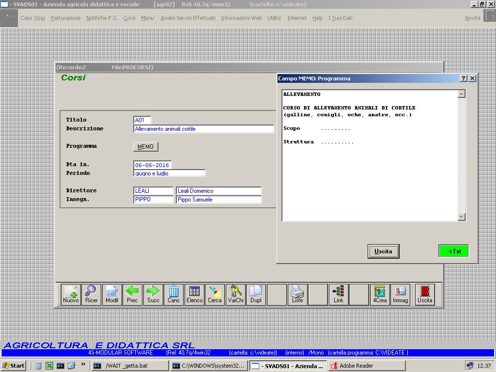This screenshot has height=372, width=496.
Task: Close the Campo MEMO dialog
Action: pyautogui.click(x=472, y=78)
